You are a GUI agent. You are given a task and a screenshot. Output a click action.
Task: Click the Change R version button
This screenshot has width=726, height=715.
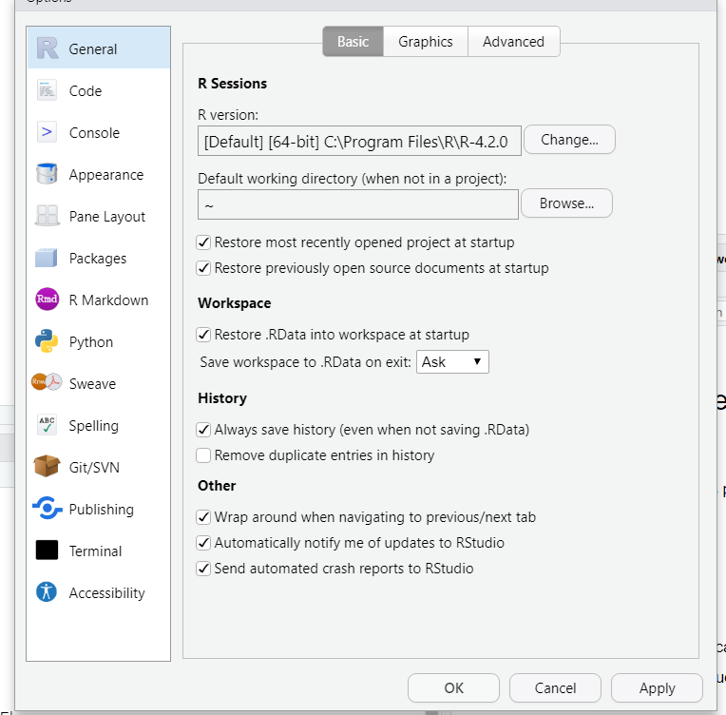[x=569, y=140]
